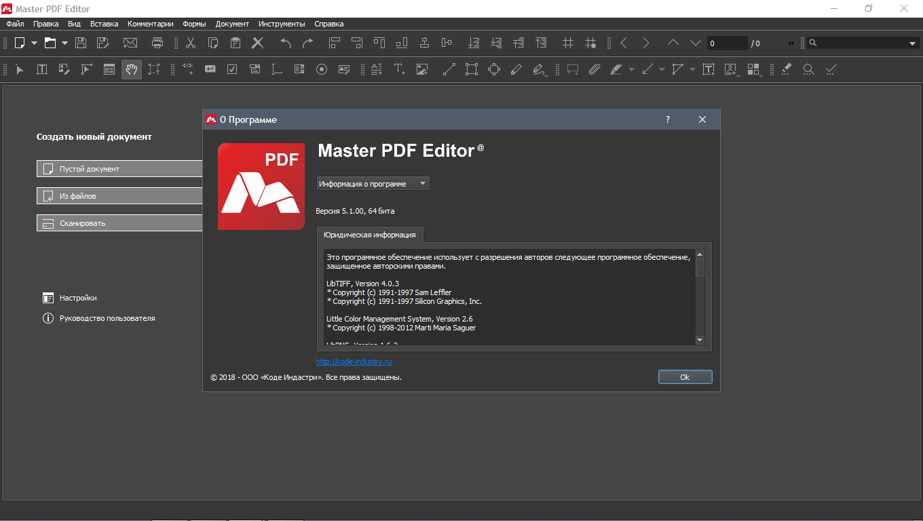Expand the search field dropdown arrow
The width and height of the screenshot is (923, 521).
tap(912, 43)
